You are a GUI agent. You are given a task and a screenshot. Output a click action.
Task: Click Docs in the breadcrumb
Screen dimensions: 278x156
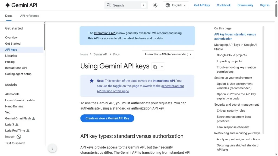click(116, 54)
